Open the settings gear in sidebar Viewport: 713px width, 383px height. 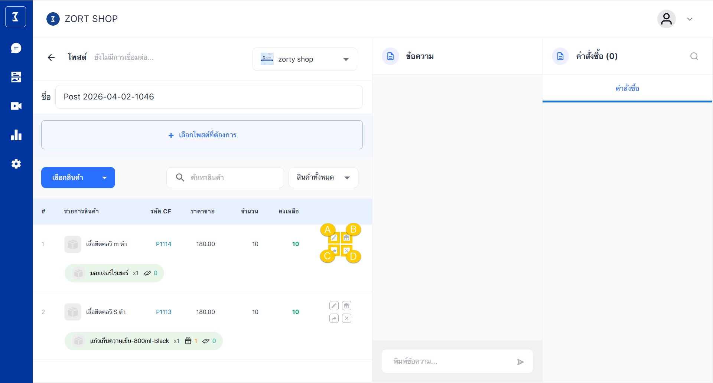coord(16,164)
